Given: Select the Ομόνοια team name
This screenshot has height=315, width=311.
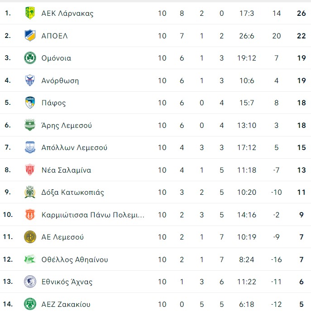Looking at the screenshot, I should [x=56, y=58].
